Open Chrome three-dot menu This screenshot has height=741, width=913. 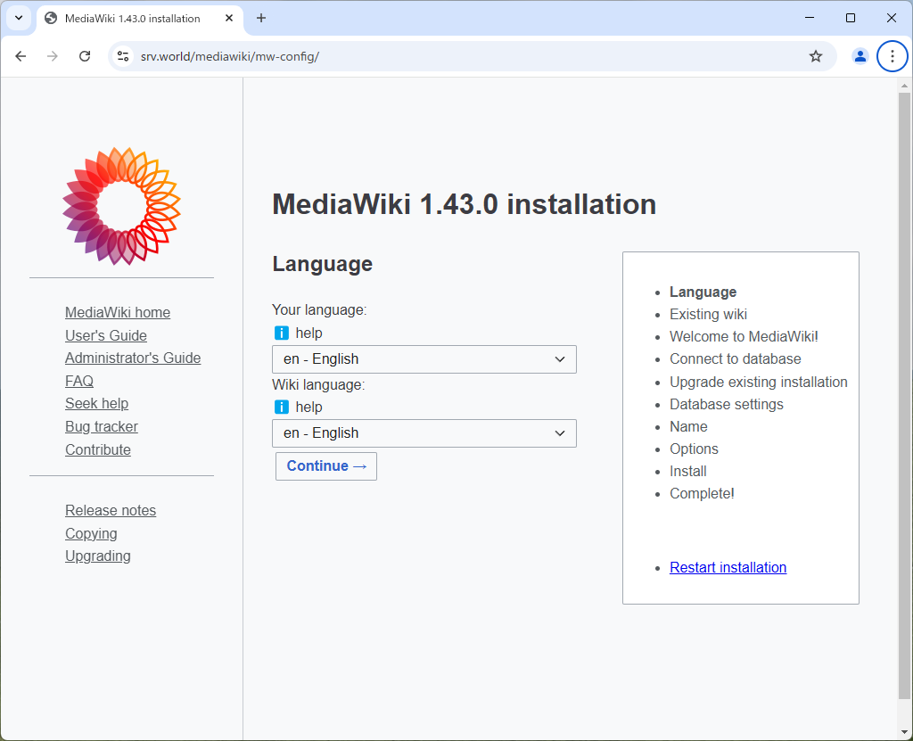click(892, 56)
